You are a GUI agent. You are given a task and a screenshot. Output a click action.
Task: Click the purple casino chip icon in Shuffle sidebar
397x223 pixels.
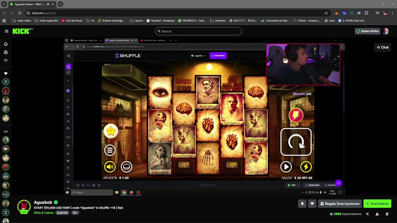[68, 91]
